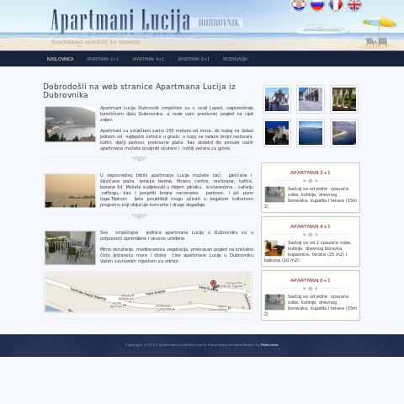
Task: Go to the APARTMAN 2+1 menu page
Action: (103, 59)
